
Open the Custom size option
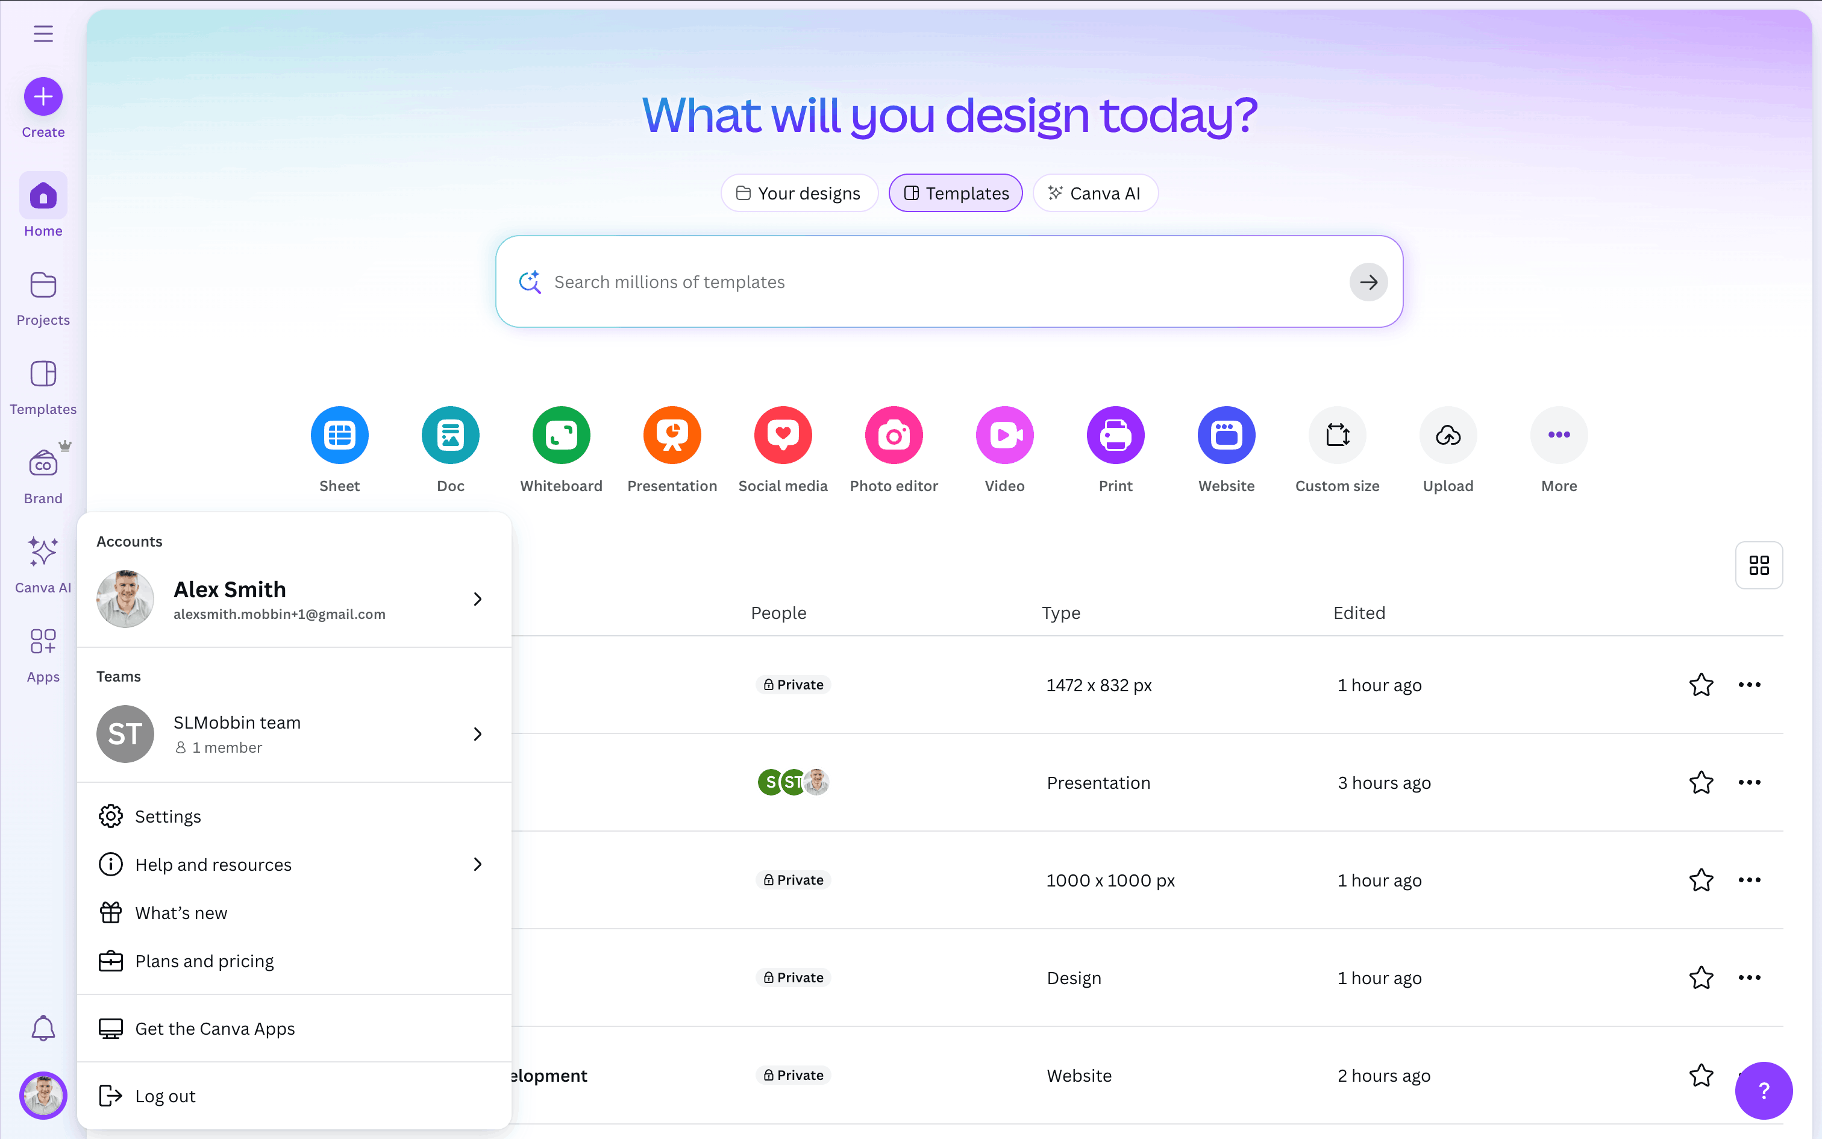point(1337,435)
